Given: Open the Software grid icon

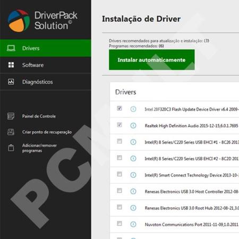Looking at the screenshot, I should click(11, 65).
